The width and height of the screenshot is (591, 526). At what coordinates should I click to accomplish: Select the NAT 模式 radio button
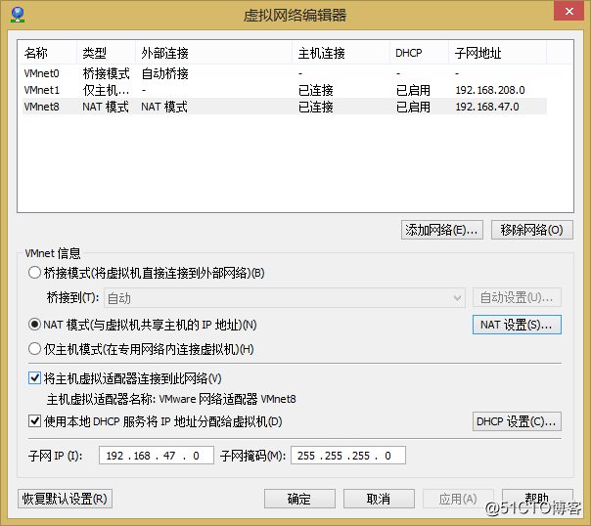click(34, 325)
